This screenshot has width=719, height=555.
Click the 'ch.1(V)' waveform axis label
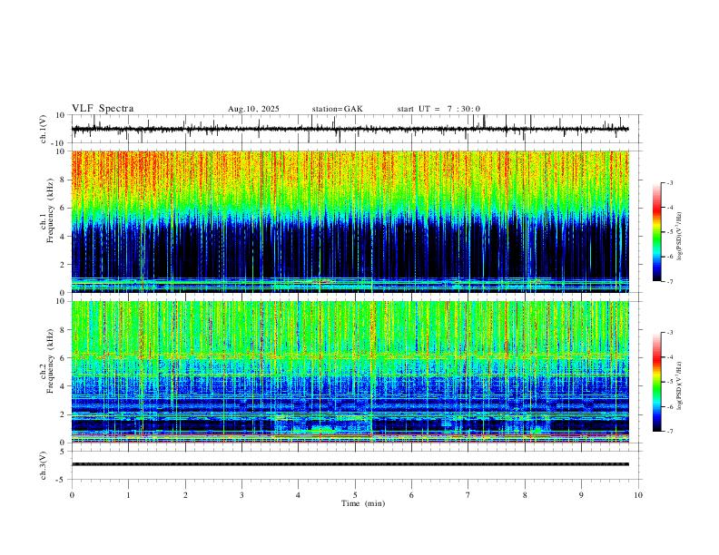point(44,129)
